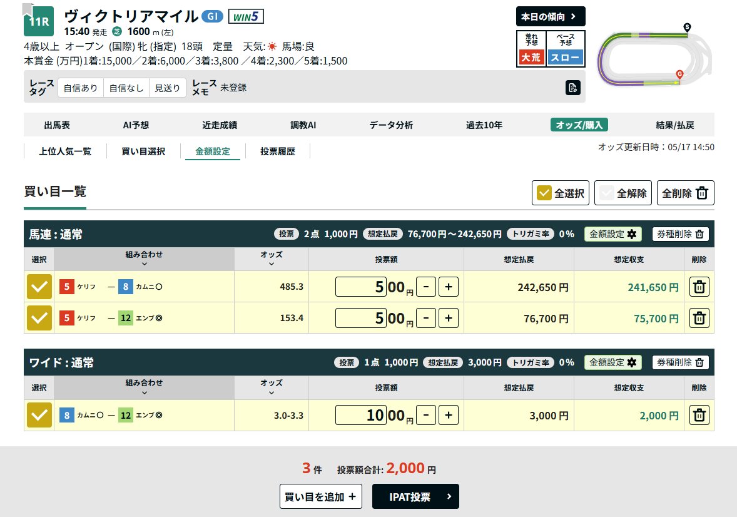737x517 pixels.
Task: Click 買い目を追加 button
Action: pos(320,496)
